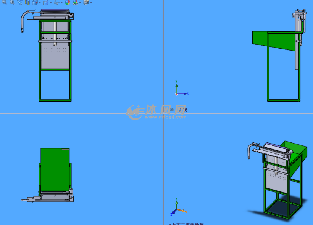The width and height of the screenshot is (313, 225).
Task: Click the Zoom to Fit magnifier icon
Action: (x=5, y=2)
